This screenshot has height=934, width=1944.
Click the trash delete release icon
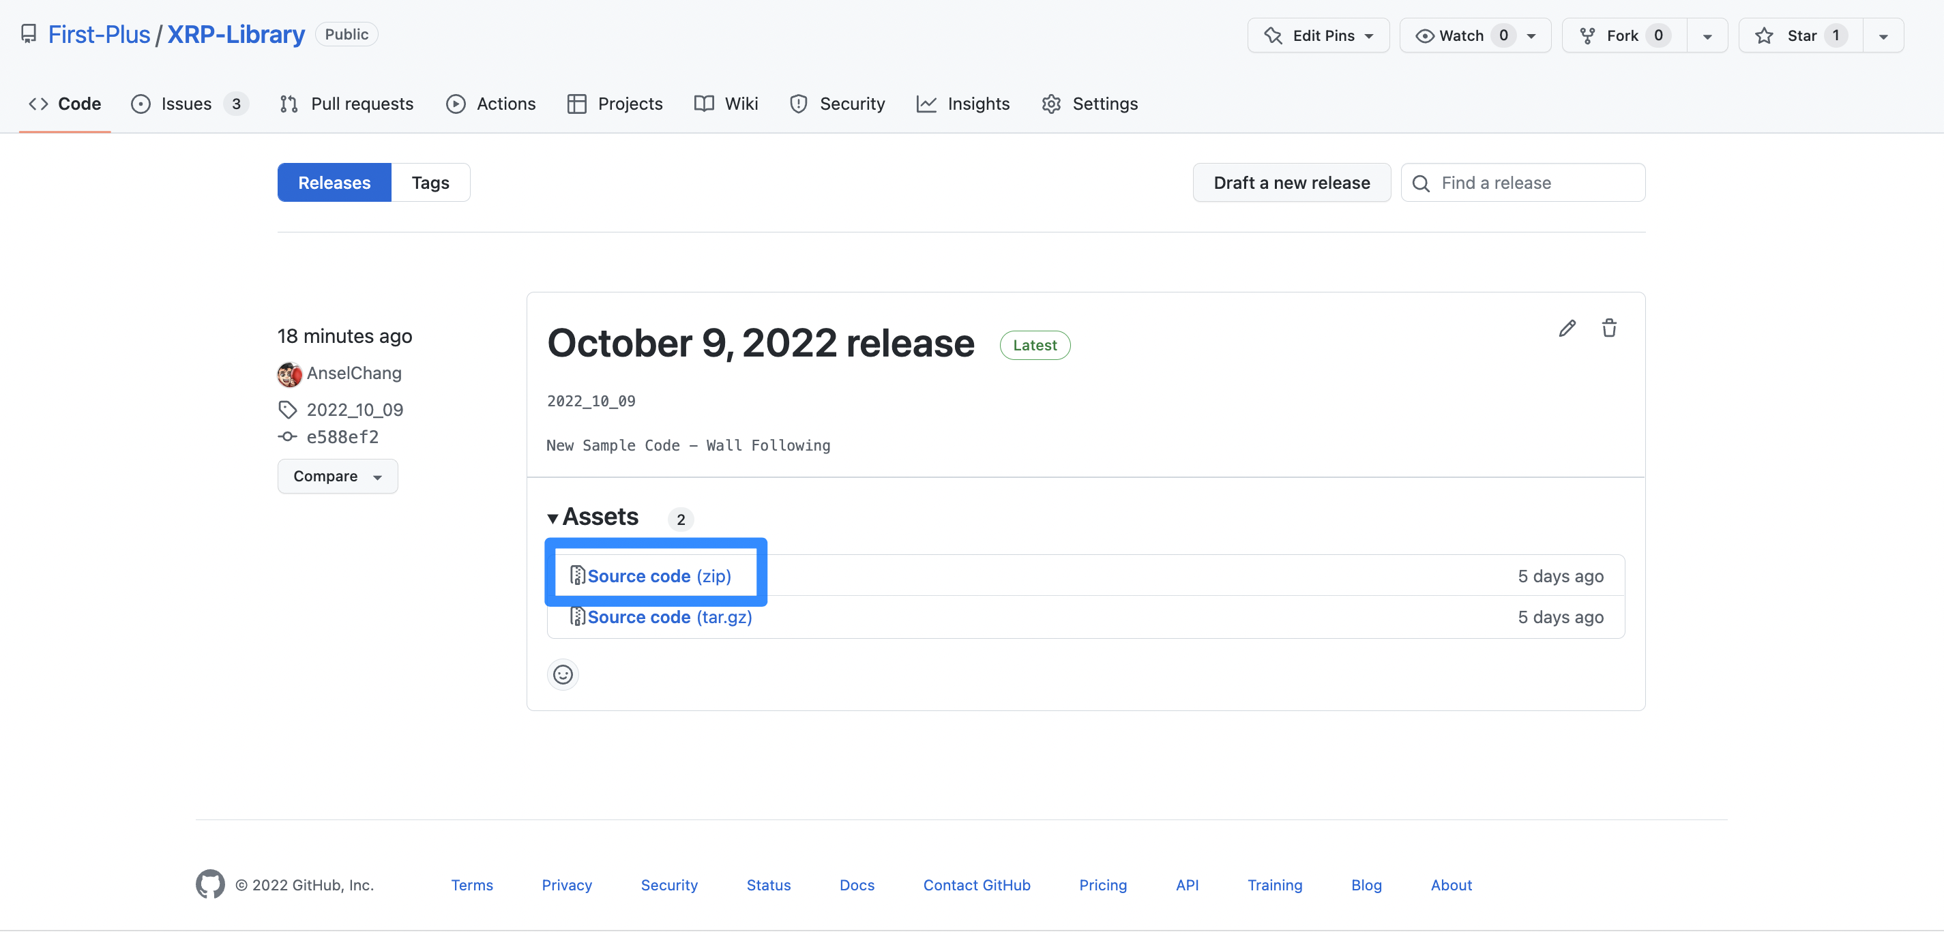click(1609, 328)
